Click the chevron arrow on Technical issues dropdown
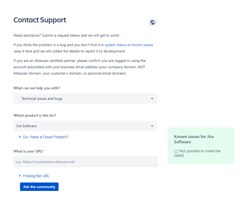The height and width of the screenshot is (207, 240). point(152,99)
